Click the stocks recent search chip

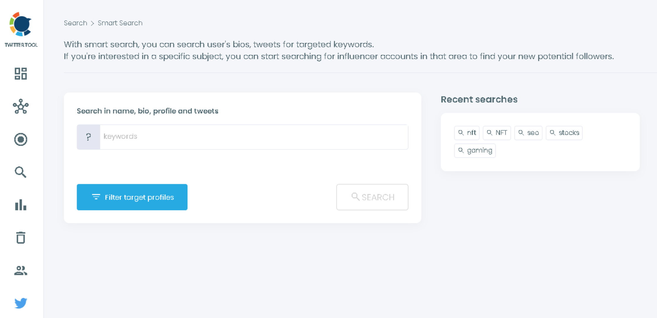tap(564, 133)
